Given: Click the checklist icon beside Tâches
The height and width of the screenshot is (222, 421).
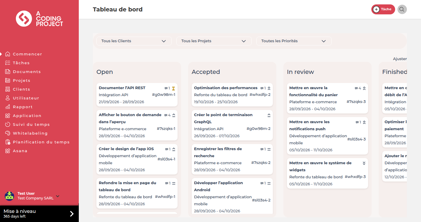Looking at the screenshot, I should pos(8,63).
